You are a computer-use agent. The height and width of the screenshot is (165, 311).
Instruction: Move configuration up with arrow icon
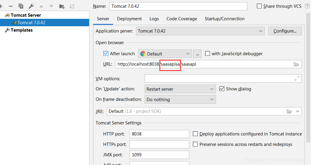pyautogui.click(x=41, y=7)
